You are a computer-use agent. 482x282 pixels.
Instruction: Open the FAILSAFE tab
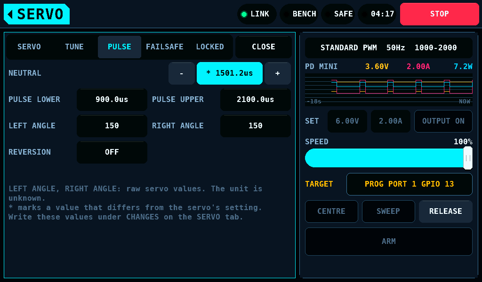(x=164, y=47)
